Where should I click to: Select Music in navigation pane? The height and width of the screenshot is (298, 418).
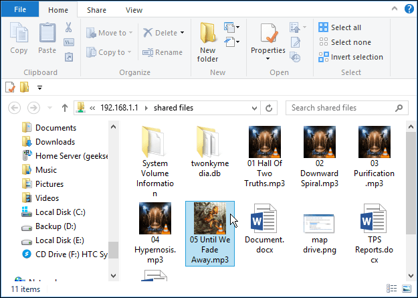tap(39, 170)
